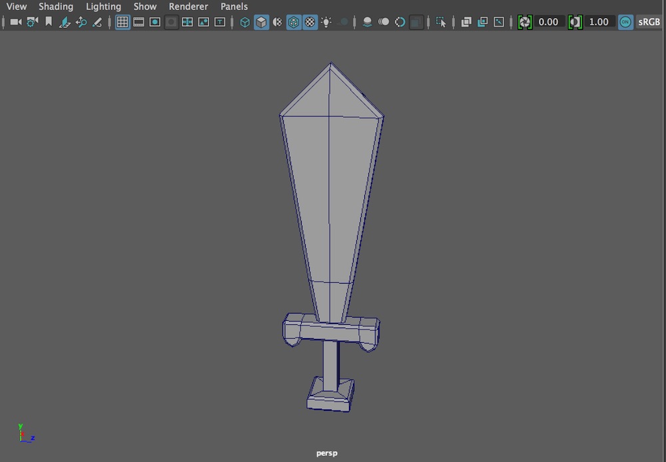
Task: Toggle Wireframe on Shaded mode
Action: (x=294, y=22)
